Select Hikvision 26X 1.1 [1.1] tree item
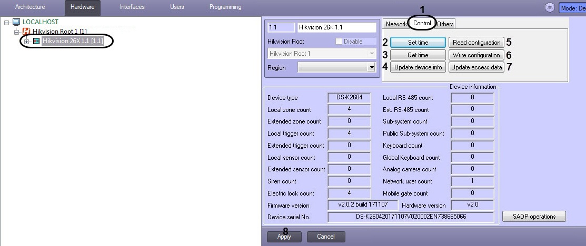This screenshot has height=246, width=586. [73, 41]
